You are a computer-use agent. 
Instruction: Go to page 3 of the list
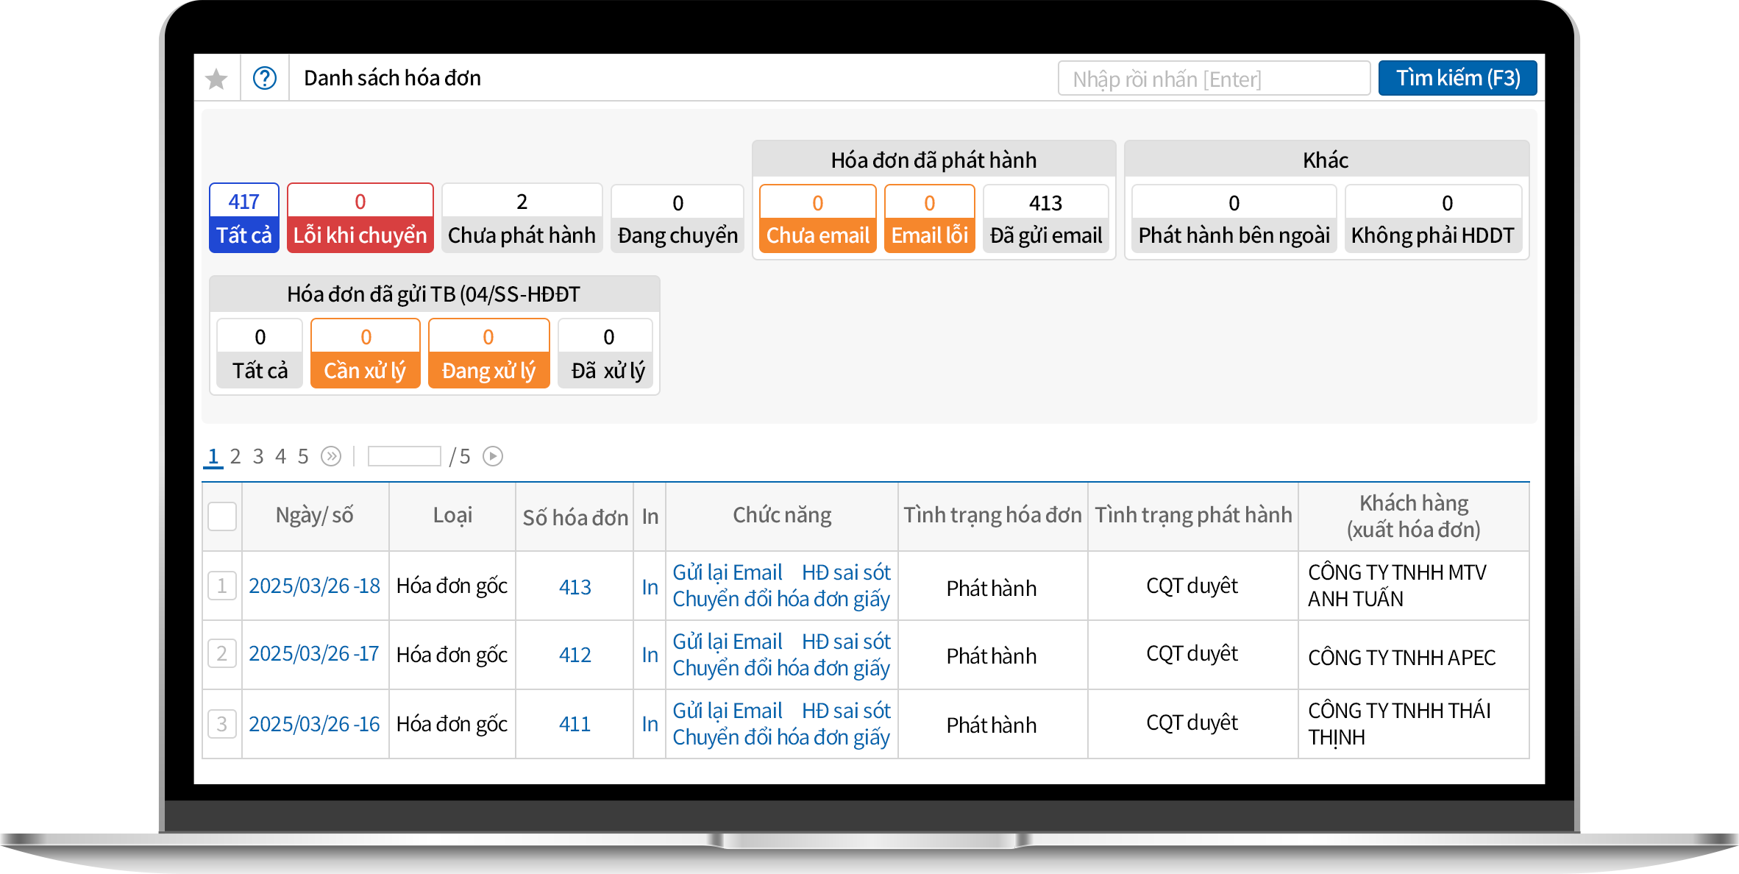258,457
